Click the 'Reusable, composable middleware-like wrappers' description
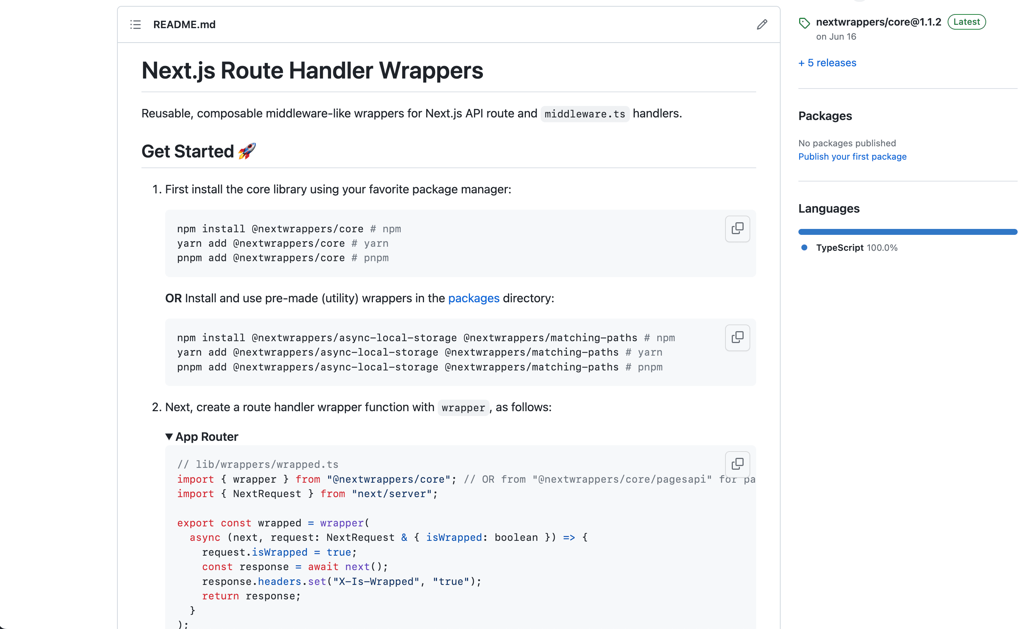This screenshot has height=629, width=1028. click(x=411, y=113)
